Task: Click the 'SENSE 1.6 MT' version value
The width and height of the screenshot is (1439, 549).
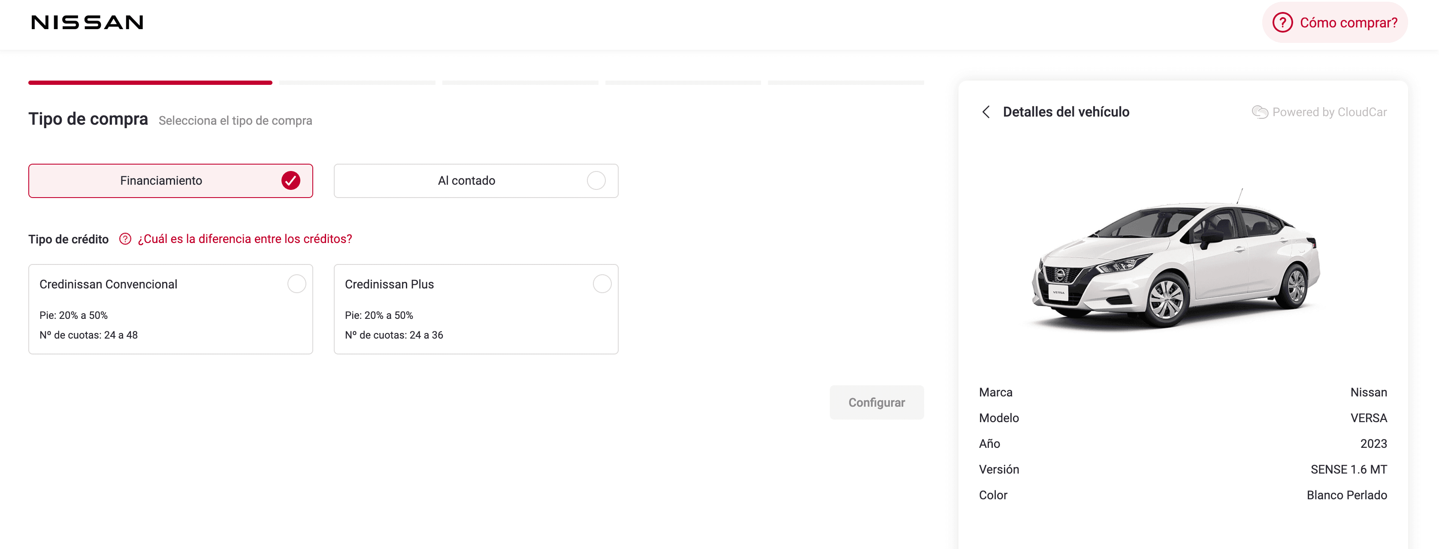Action: [x=1348, y=469]
